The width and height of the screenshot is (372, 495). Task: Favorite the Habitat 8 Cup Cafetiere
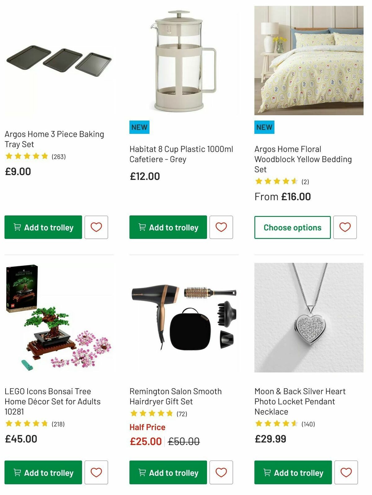221,227
